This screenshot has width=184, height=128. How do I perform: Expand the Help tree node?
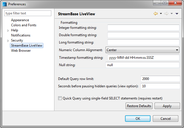point(8,31)
